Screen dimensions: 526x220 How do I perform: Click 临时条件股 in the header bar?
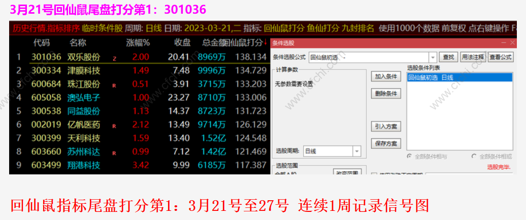[103, 28]
